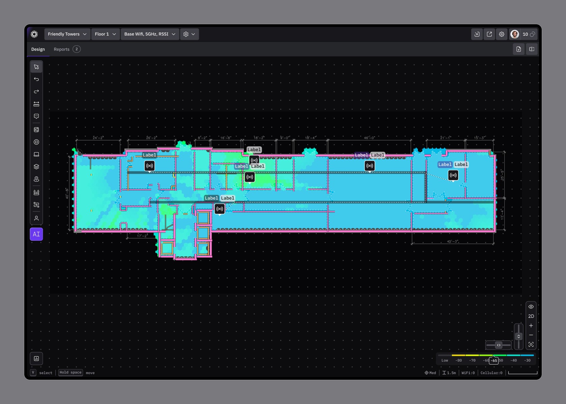Click the app logo icon
566x404 pixels.
[x=34, y=34]
